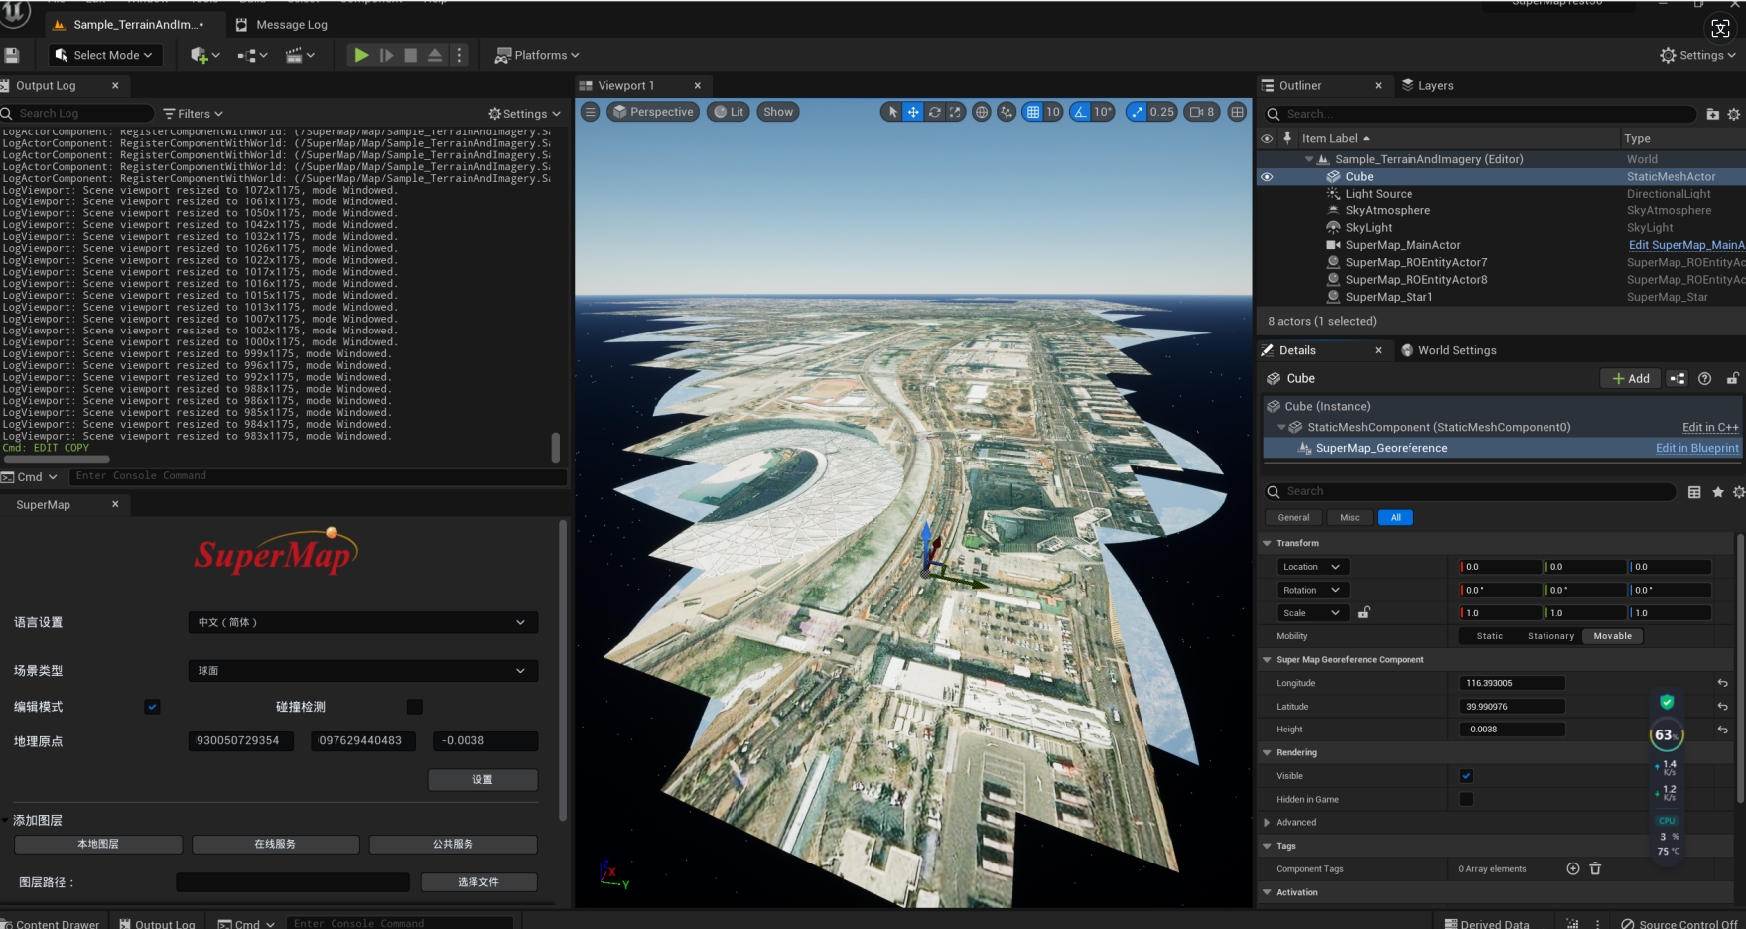Open the add content quick menu icon
The height and width of the screenshot is (929, 1746).
(x=204, y=55)
